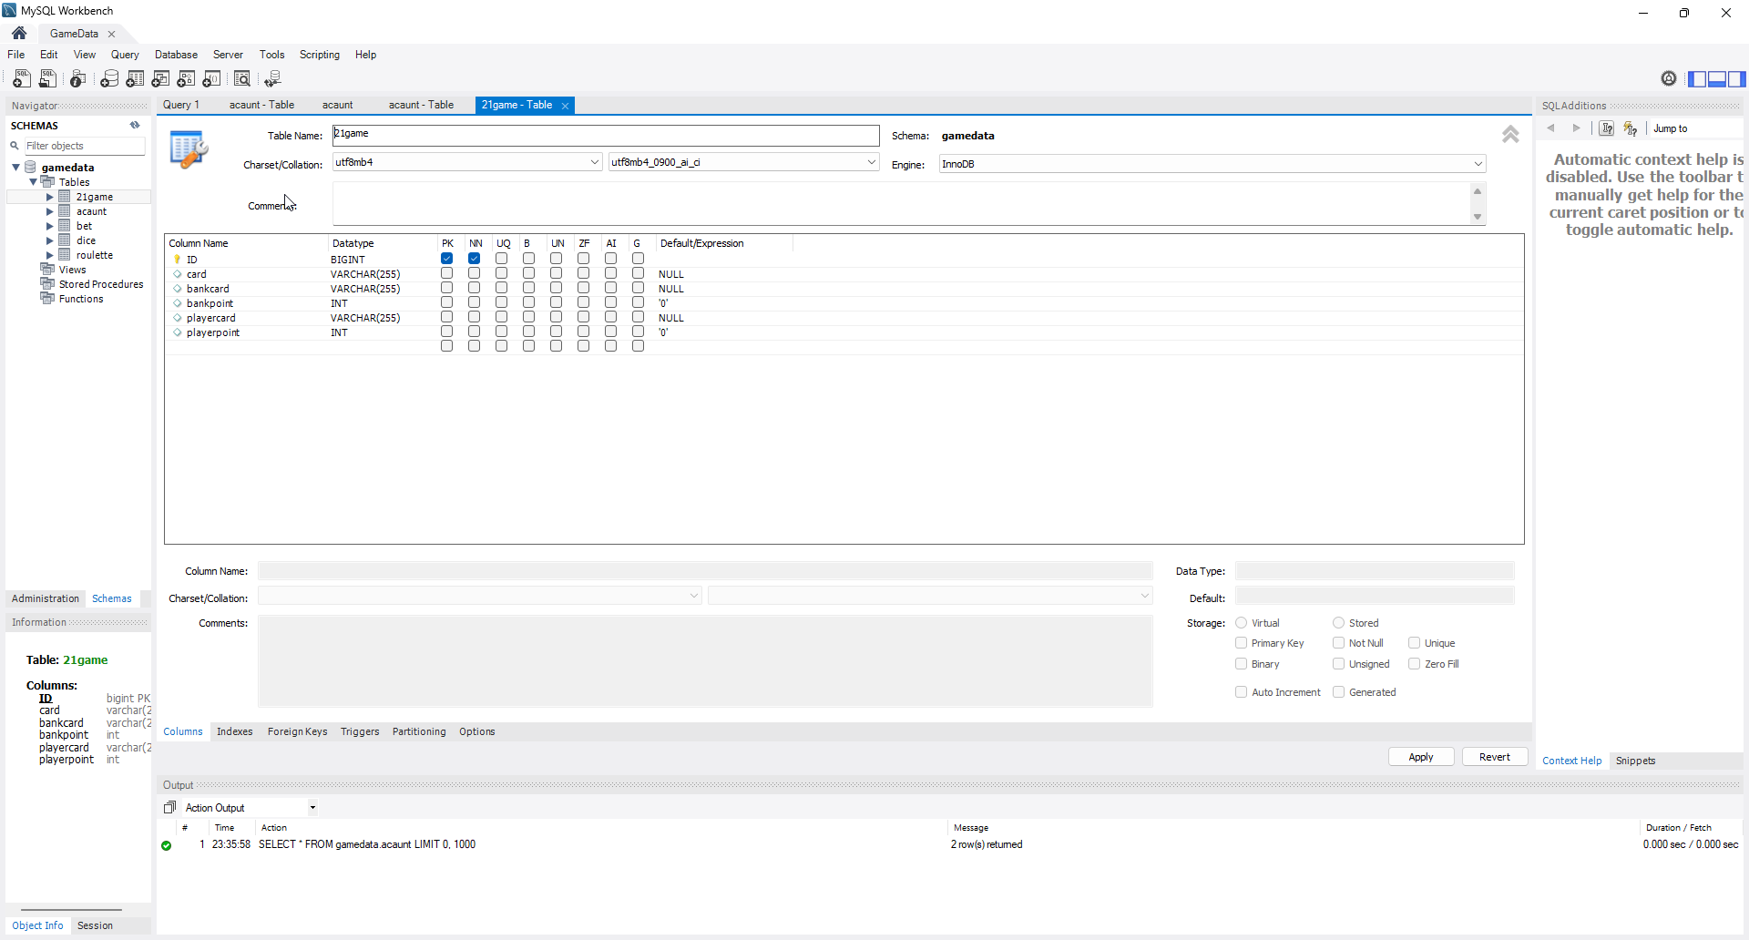1749x940 pixels.
Task: Enable UQ for the bankcard column
Action: point(501,288)
